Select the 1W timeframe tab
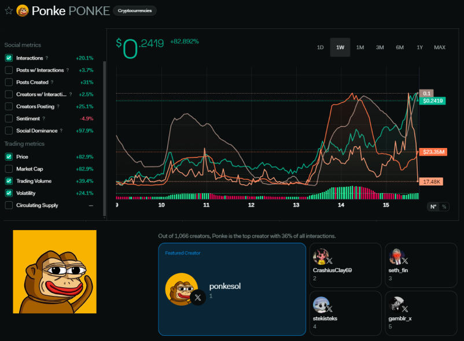Image resolution: width=464 pixels, height=341 pixels. tap(340, 47)
